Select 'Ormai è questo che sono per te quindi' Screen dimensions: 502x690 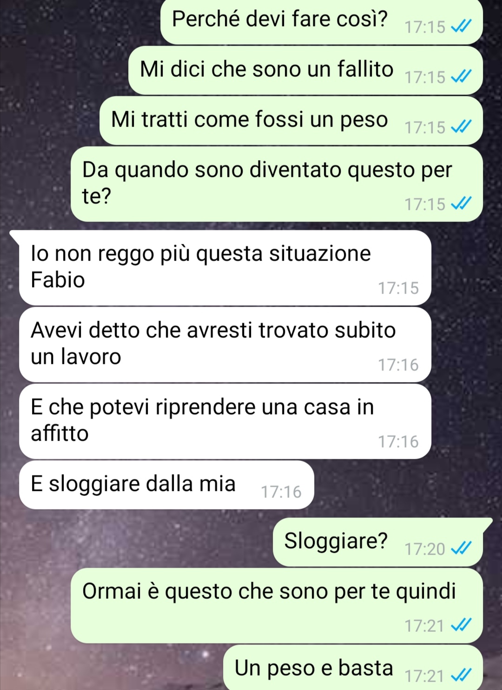pyautogui.click(x=277, y=606)
